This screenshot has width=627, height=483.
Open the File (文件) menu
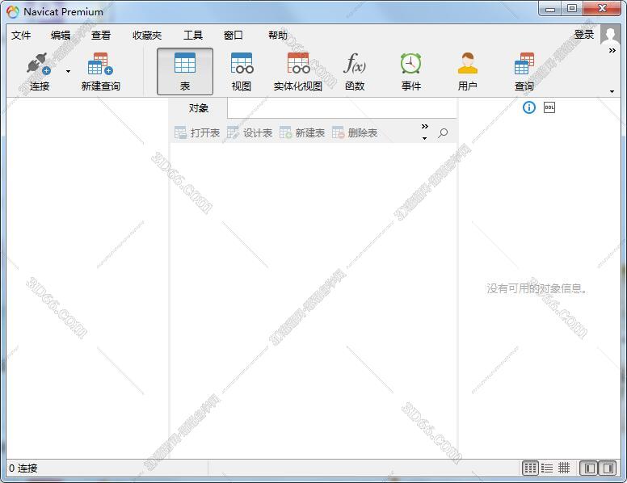pos(21,36)
